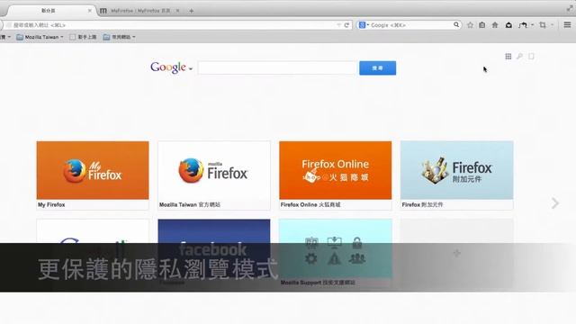This screenshot has width=576, height=324.
Task: Click the 'Firefox Online 火狐商城' caption
Action: tap(310, 204)
